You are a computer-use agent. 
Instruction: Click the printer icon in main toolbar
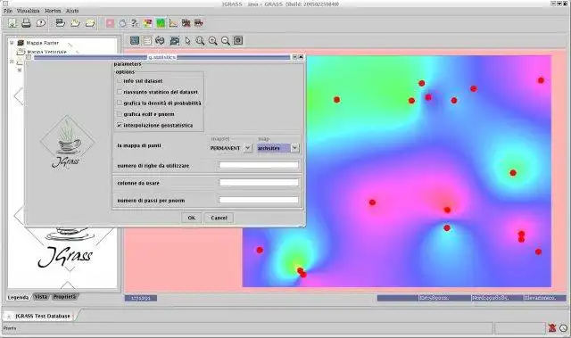pyautogui.click(x=26, y=23)
